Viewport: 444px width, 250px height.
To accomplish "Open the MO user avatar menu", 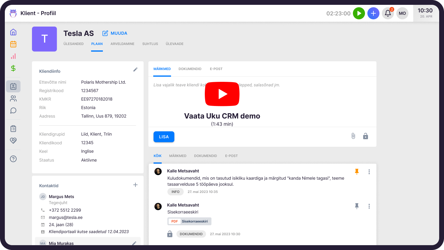I will [x=402, y=13].
